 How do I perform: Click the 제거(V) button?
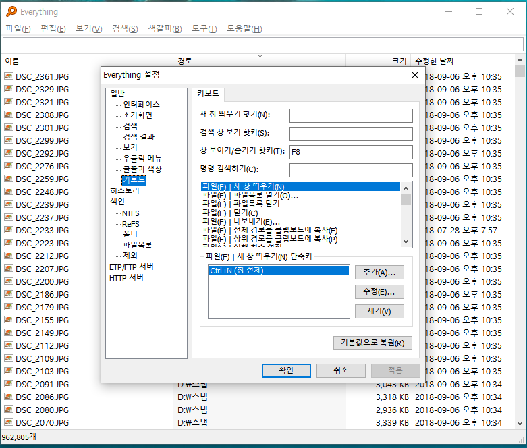[x=379, y=311]
